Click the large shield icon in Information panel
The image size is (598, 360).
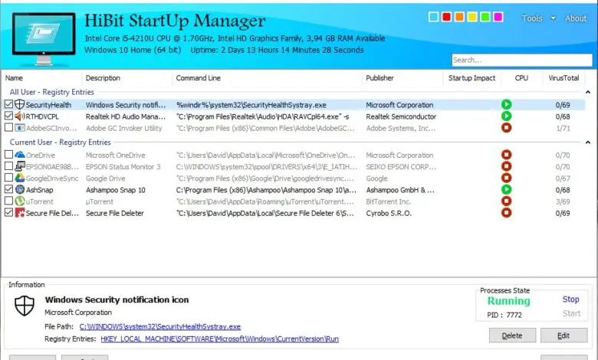click(x=25, y=306)
